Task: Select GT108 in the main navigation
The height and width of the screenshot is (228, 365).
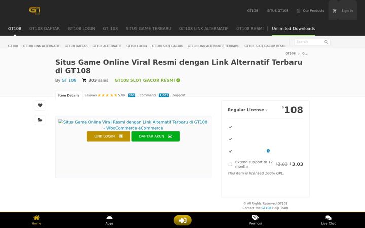Action: tap(15, 29)
